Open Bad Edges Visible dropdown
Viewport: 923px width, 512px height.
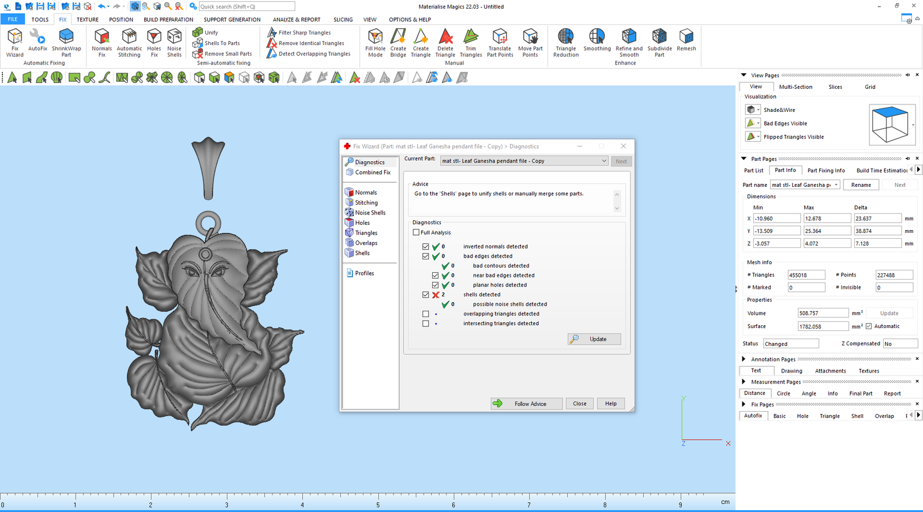click(x=758, y=123)
